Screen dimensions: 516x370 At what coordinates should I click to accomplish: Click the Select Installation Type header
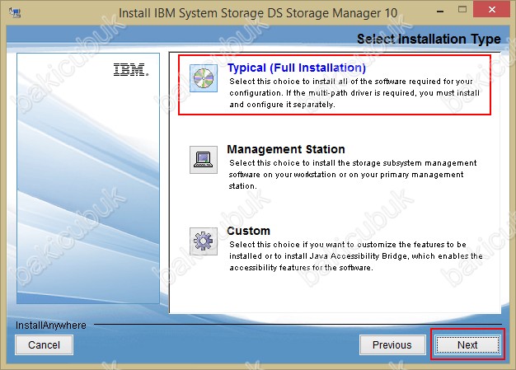coord(429,39)
